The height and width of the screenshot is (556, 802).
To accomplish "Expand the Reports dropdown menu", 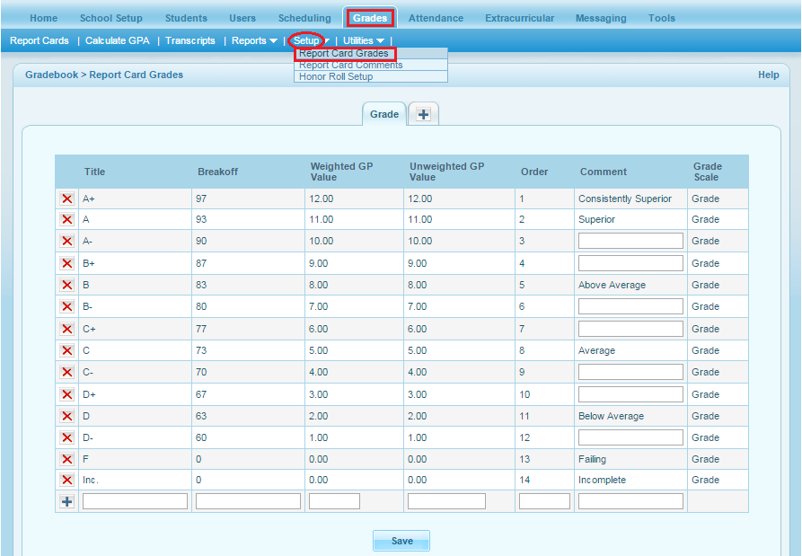I will pyautogui.click(x=254, y=40).
